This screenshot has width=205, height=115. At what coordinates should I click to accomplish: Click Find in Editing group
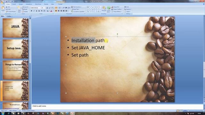point(127,7)
